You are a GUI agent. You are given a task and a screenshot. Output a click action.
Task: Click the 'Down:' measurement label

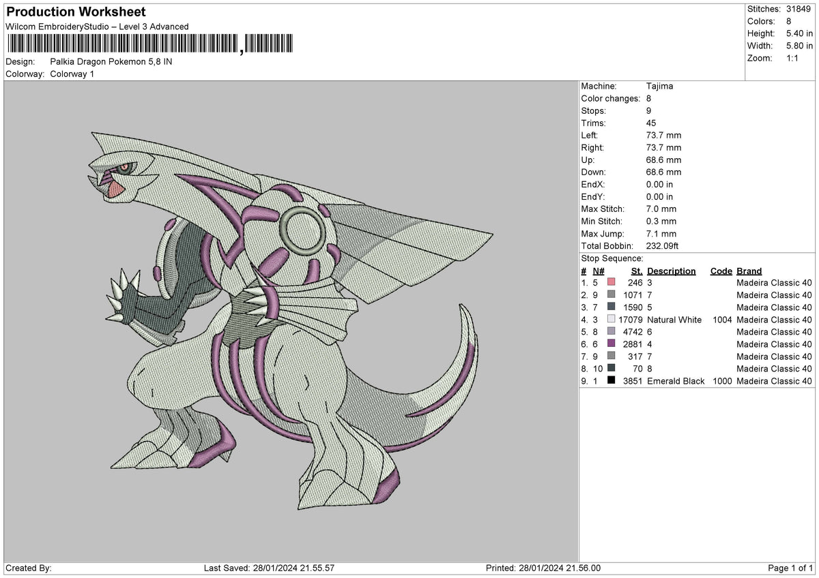coord(593,172)
